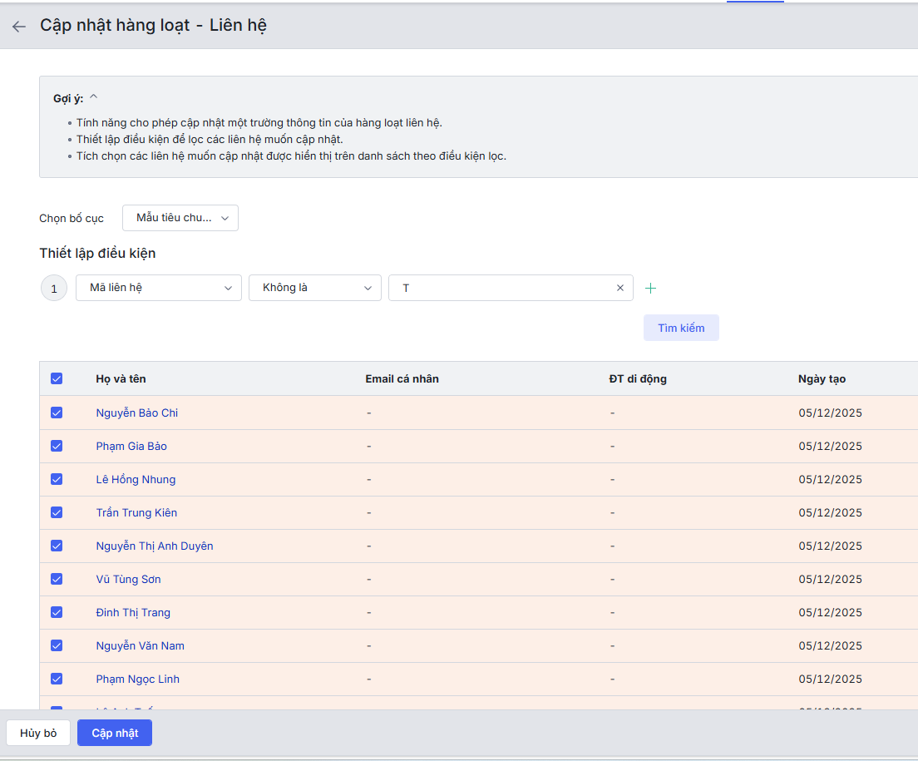Open the Không là operator dropdown
The width and height of the screenshot is (918, 761).
[314, 288]
